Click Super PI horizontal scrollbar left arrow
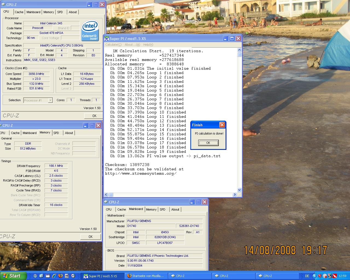The height and width of the screenshot is (280, 350). tap(106, 195)
